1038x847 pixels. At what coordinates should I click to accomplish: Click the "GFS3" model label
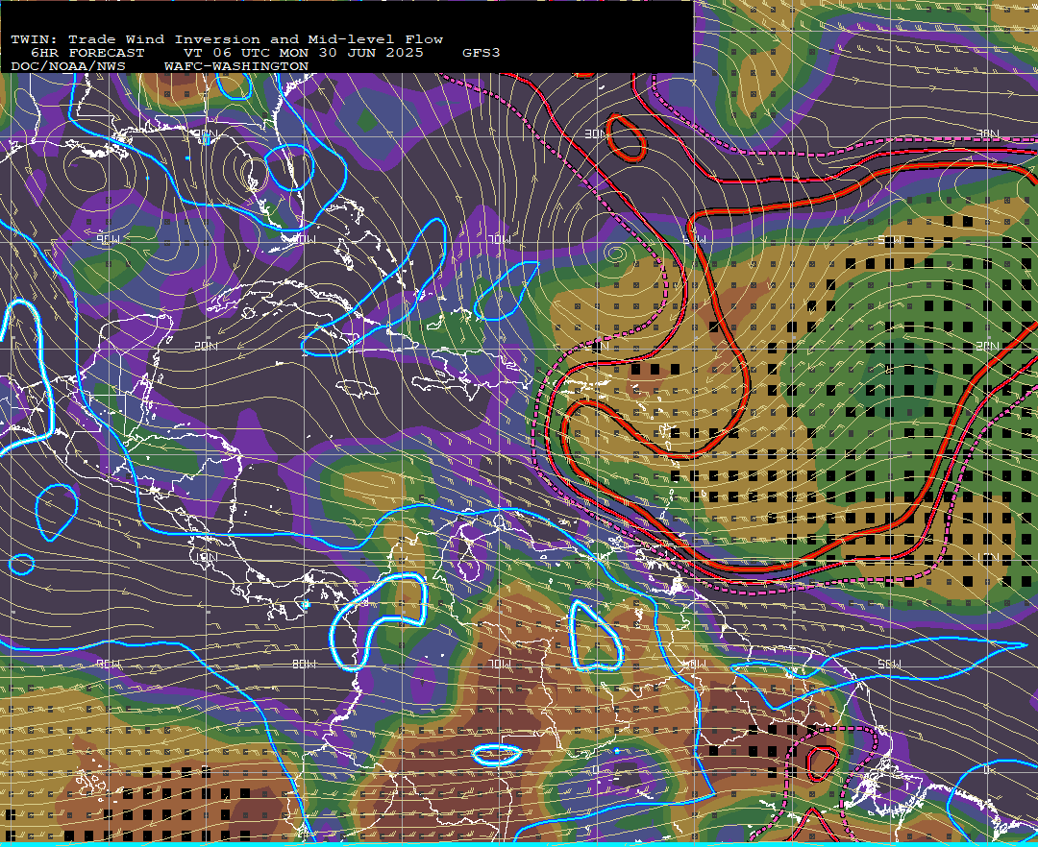coord(482,53)
